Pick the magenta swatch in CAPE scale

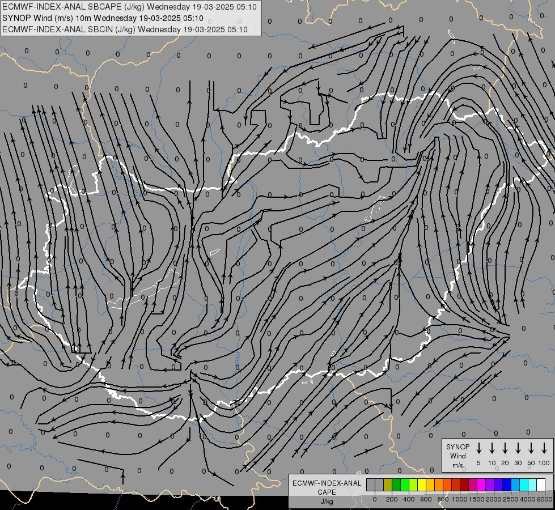point(481,484)
